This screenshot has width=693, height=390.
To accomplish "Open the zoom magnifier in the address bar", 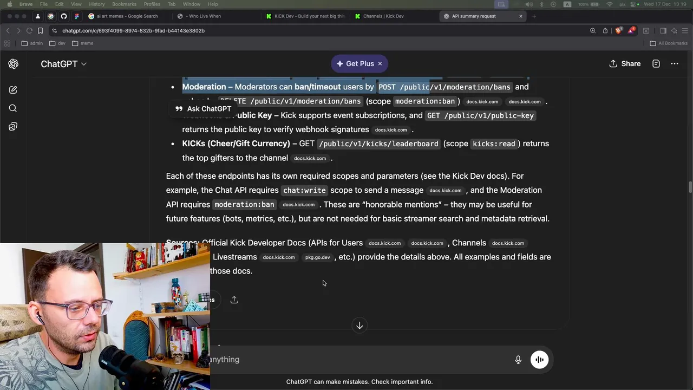I will pos(593,31).
